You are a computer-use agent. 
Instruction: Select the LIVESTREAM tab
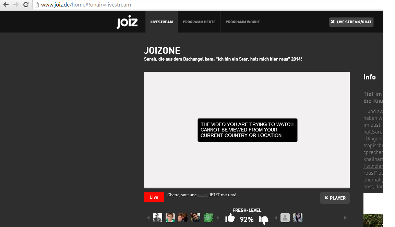(x=161, y=22)
